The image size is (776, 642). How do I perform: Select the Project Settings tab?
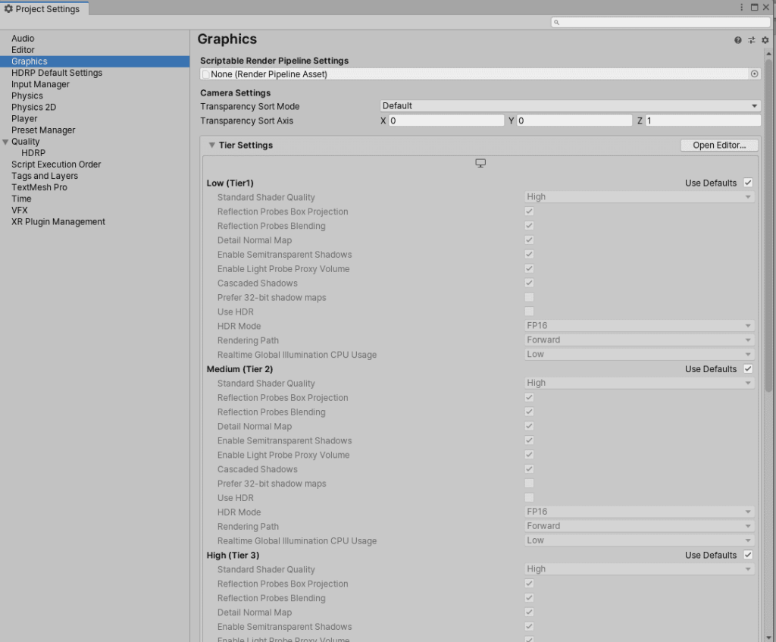pyautogui.click(x=44, y=8)
